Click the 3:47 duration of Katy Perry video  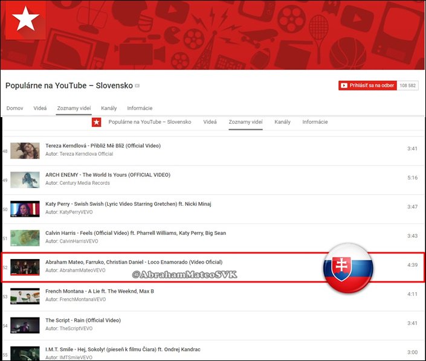(x=413, y=206)
